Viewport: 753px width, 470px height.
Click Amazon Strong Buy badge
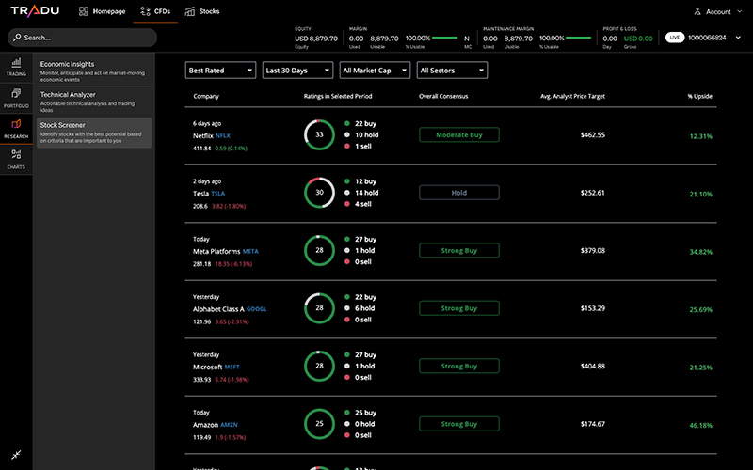tap(459, 424)
